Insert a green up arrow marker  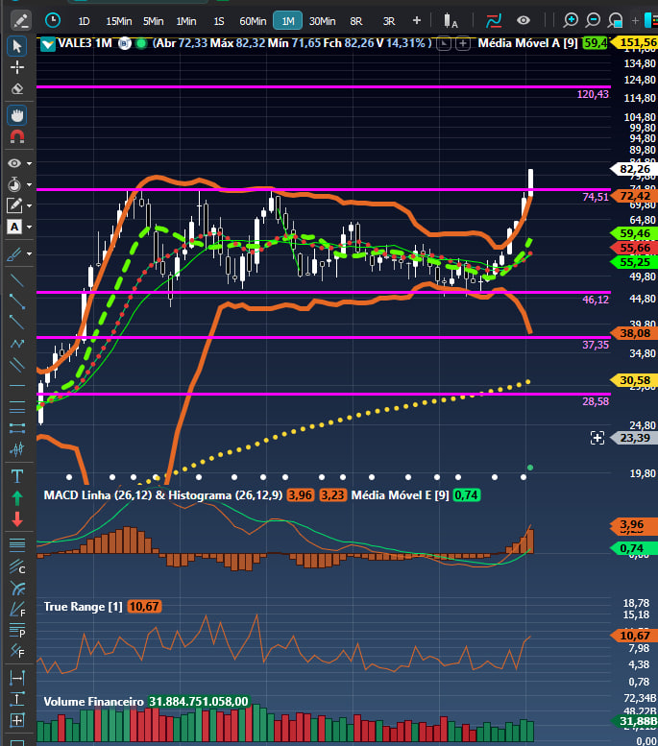click(x=17, y=497)
